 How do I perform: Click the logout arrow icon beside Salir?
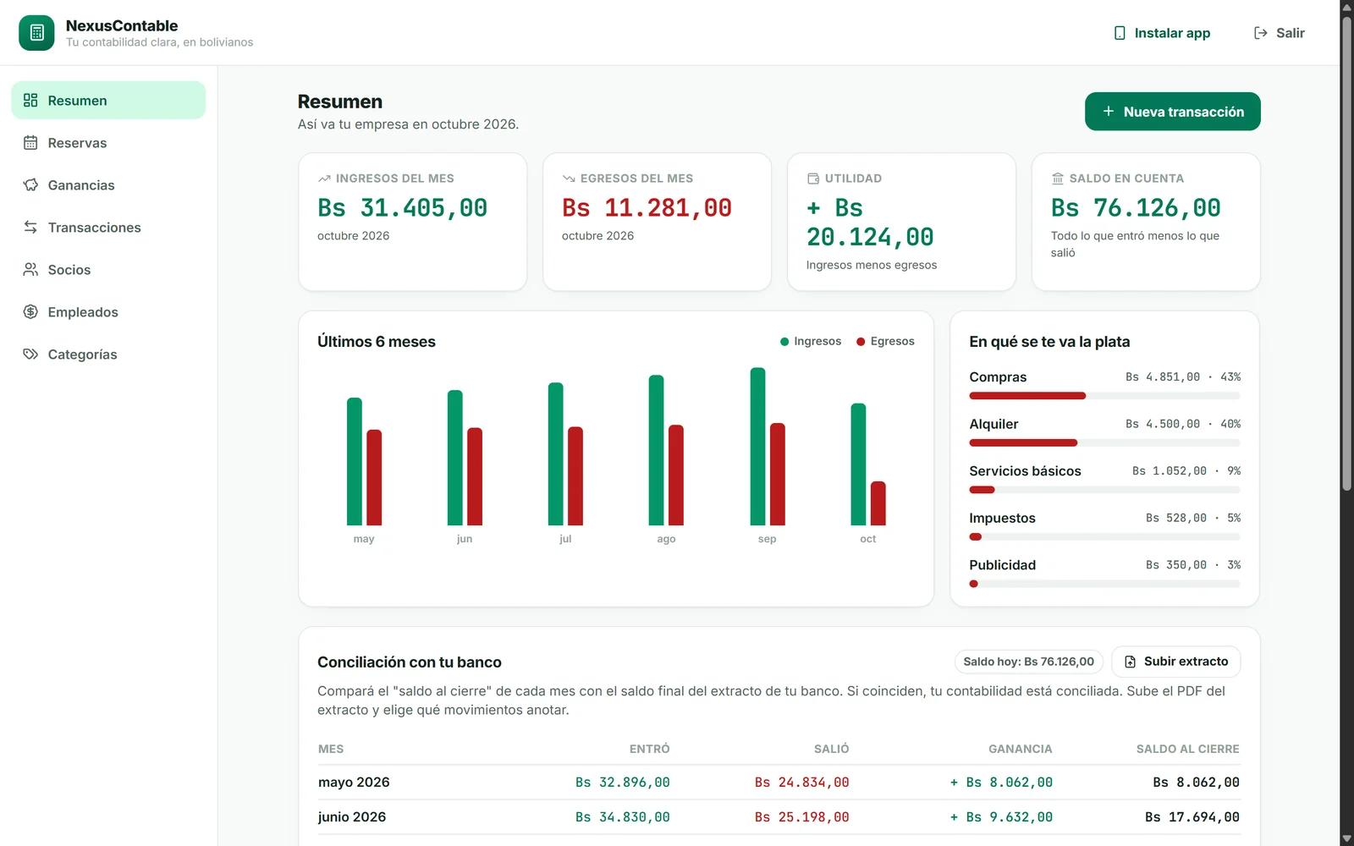click(1260, 33)
